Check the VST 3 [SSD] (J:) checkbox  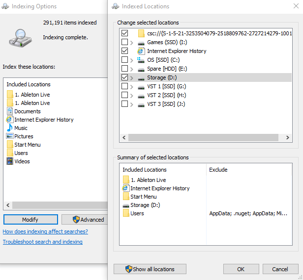(x=124, y=104)
